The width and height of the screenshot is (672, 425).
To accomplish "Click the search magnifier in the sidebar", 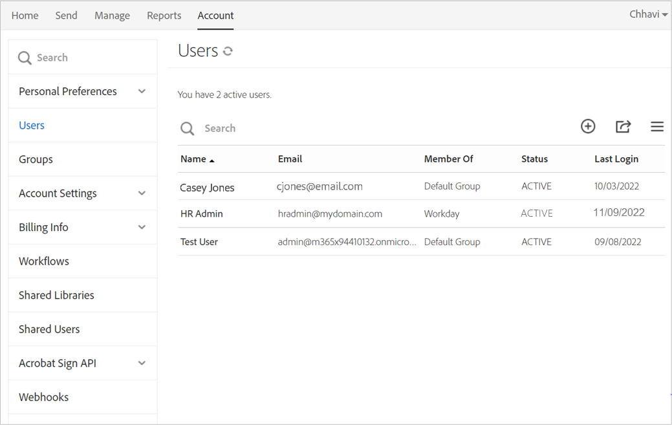I will (x=25, y=57).
